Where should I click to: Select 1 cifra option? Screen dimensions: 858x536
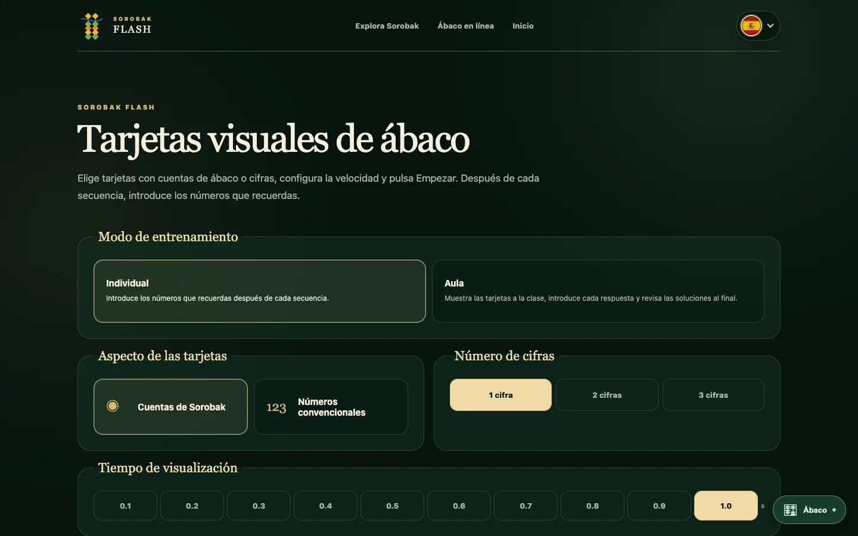pyautogui.click(x=500, y=395)
